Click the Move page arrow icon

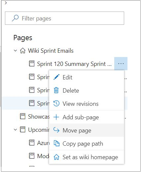point(56,130)
